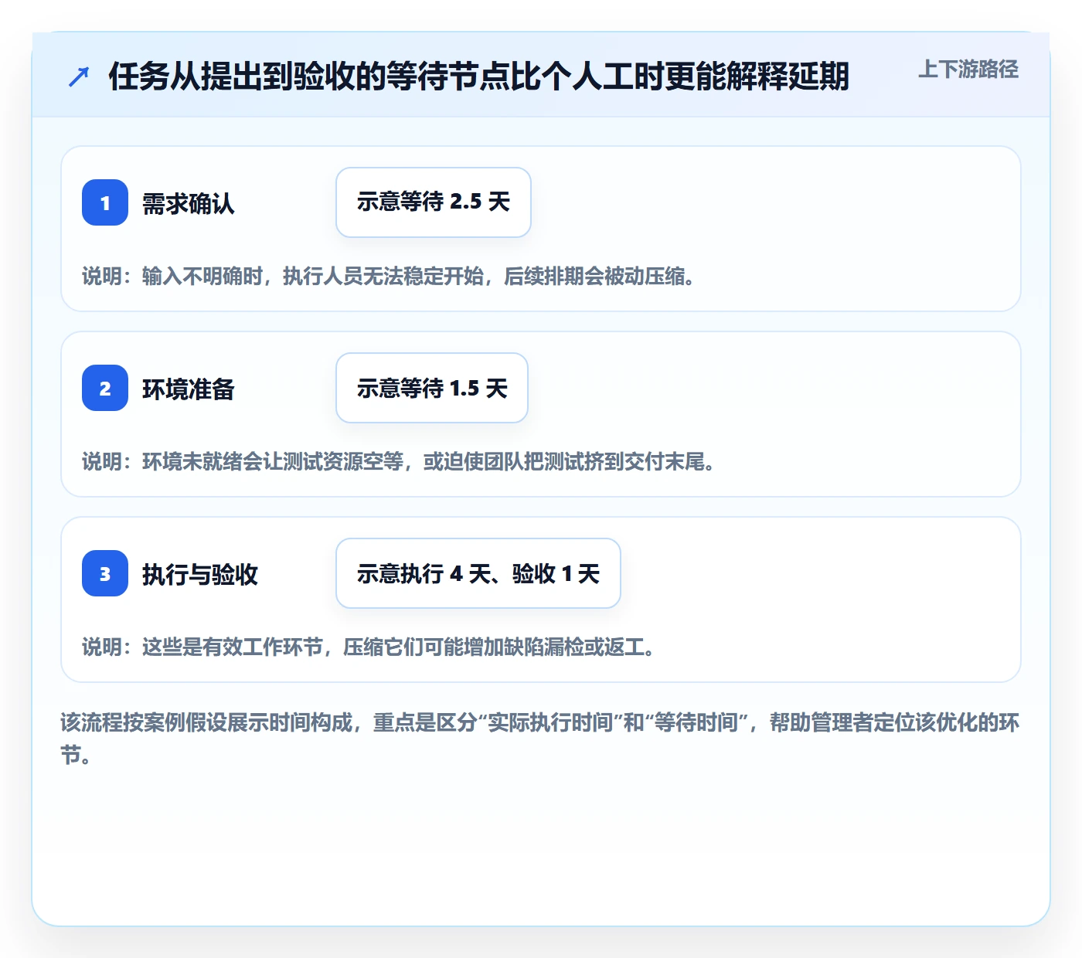Click the 示意等待 1.5 天 pill

(x=432, y=388)
